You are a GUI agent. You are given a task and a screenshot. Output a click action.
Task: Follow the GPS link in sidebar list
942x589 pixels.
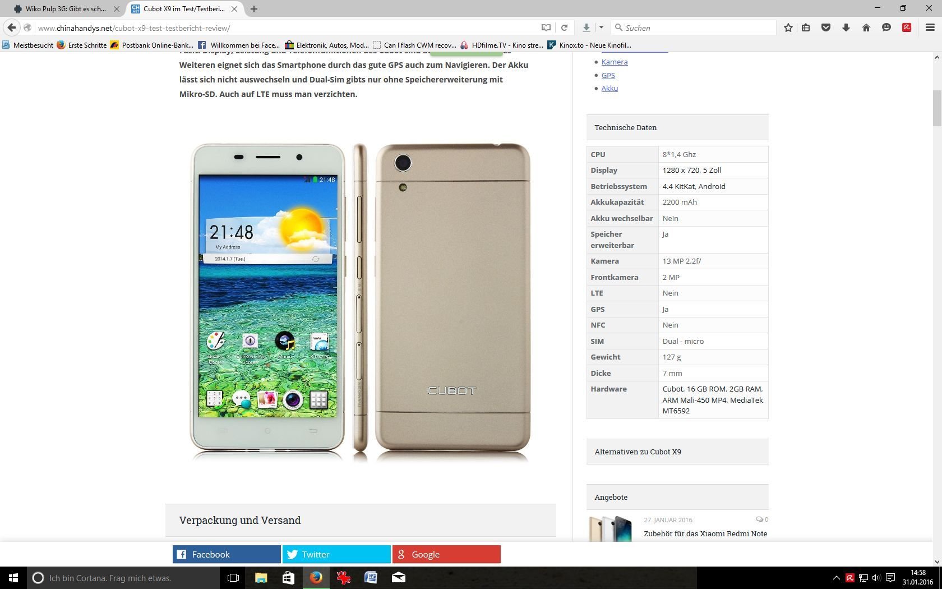point(608,75)
